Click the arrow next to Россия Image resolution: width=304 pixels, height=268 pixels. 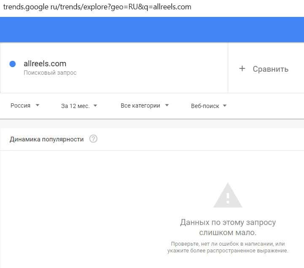coord(38,106)
